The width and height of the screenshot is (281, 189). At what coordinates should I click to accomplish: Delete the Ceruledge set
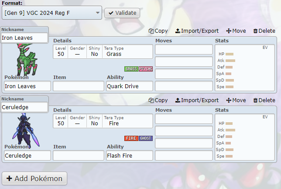coord(264,100)
